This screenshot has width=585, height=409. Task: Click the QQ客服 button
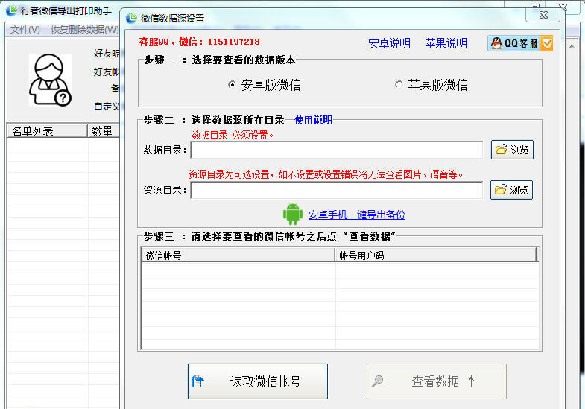pyautogui.click(x=519, y=44)
